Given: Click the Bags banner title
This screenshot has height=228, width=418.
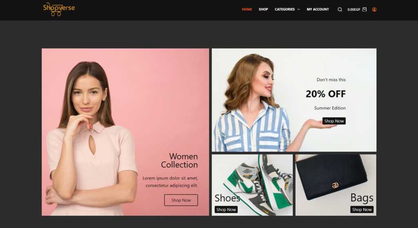Looking at the screenshot, I should pos(362,198).
